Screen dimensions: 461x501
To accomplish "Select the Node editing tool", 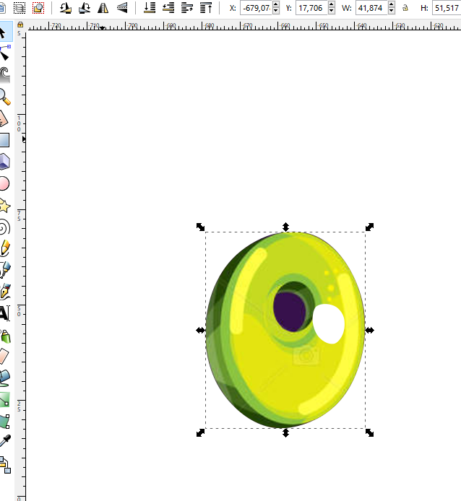I will point(4,53).
